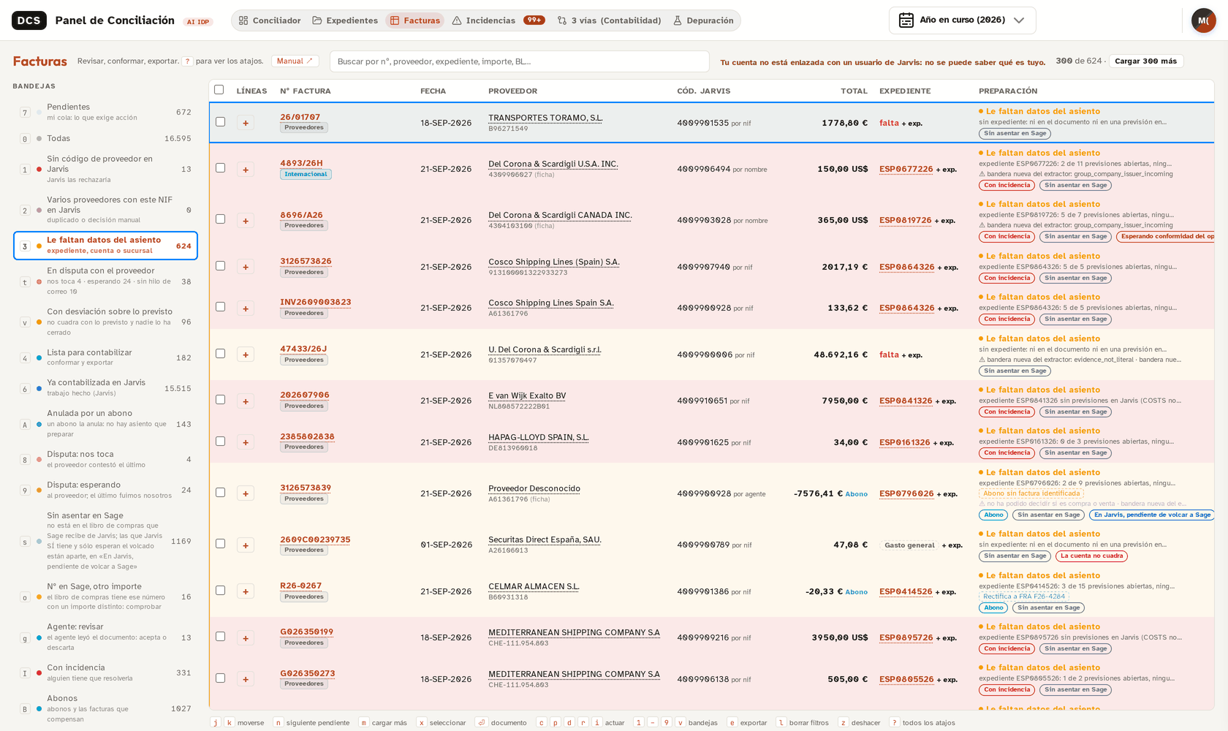Click the ? shortcuts help key
1228x731 pixels.
187,61
